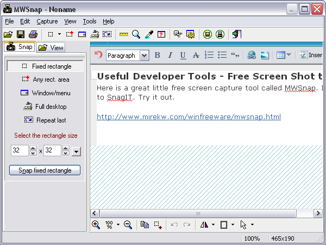
Task: Open frame options dropdown arrow
Action: [x=233, y=224]
